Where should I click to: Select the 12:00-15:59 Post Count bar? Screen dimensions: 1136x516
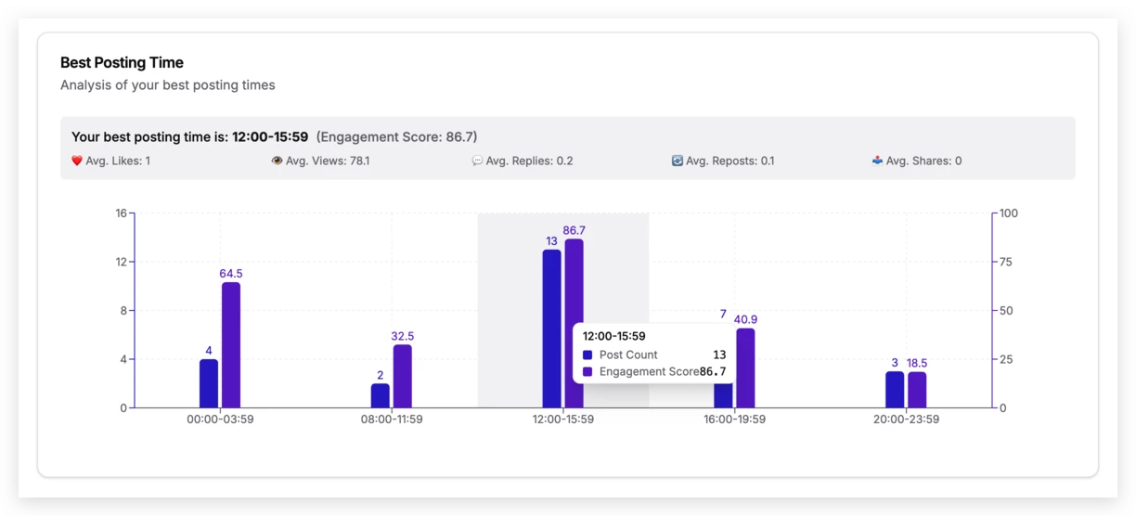pyautogui.click(x=552, y=329)
